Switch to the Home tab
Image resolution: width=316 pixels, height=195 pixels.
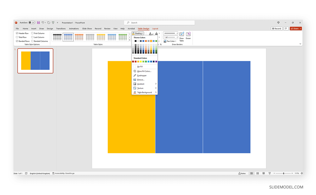tap(25, 29)
